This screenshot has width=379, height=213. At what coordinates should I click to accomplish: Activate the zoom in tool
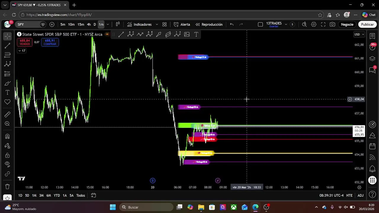tap(7, 124)
